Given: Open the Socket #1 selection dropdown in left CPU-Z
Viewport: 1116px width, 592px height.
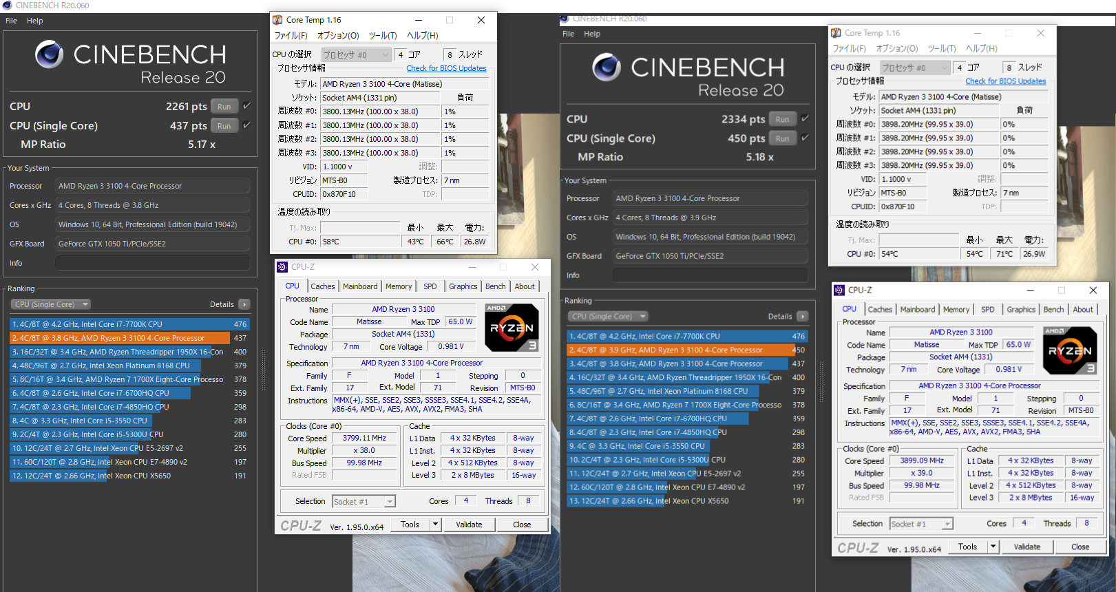Looking at the screenshot, I should (x=364, y=502).
